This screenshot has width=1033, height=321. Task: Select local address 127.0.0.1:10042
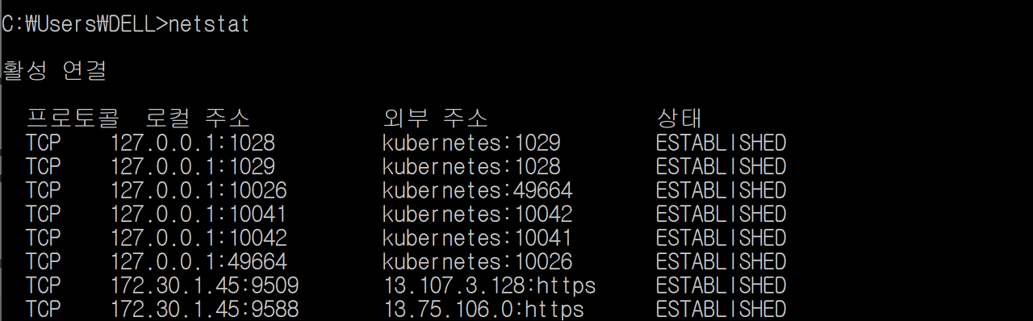tap(199, 238)
